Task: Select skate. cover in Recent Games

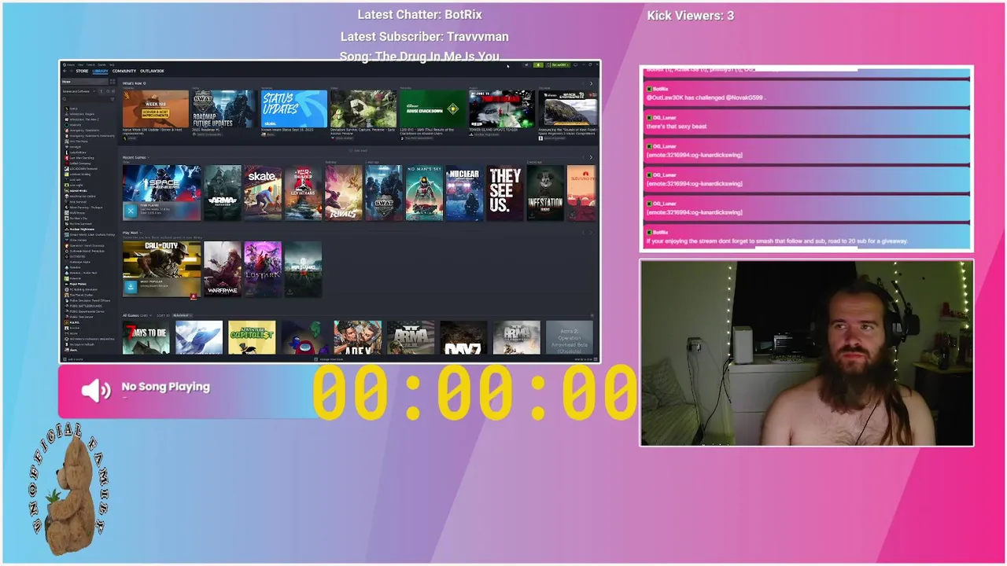Action: [x=263, y=193]
